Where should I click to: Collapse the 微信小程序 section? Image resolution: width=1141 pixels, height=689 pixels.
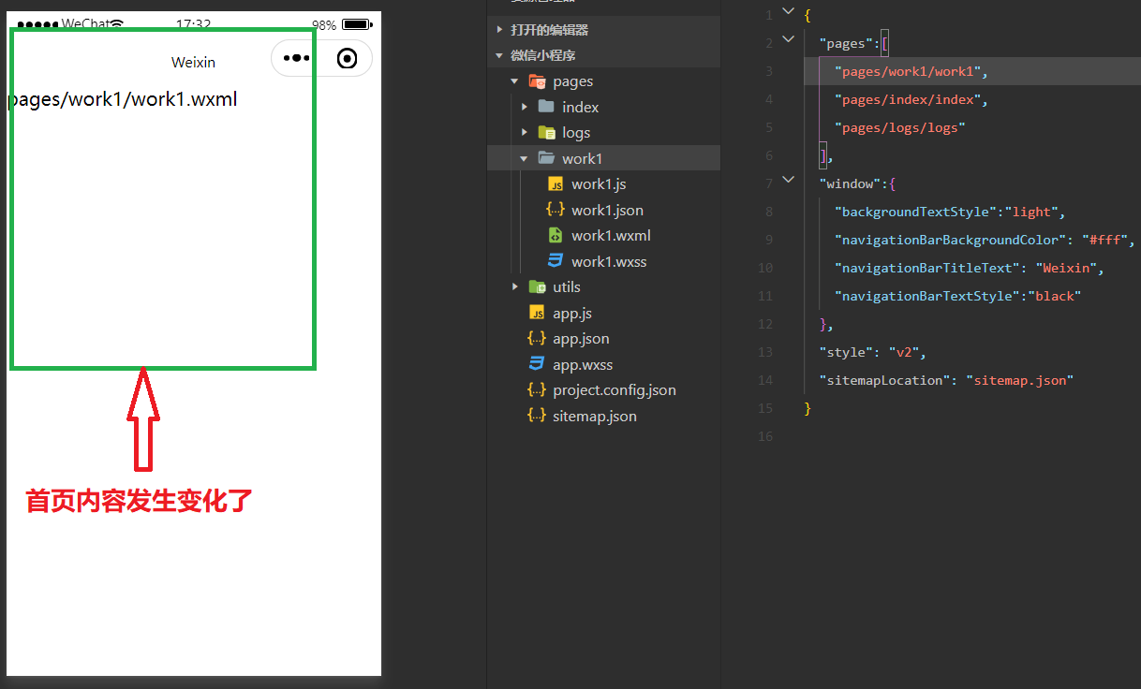(499, 55)
